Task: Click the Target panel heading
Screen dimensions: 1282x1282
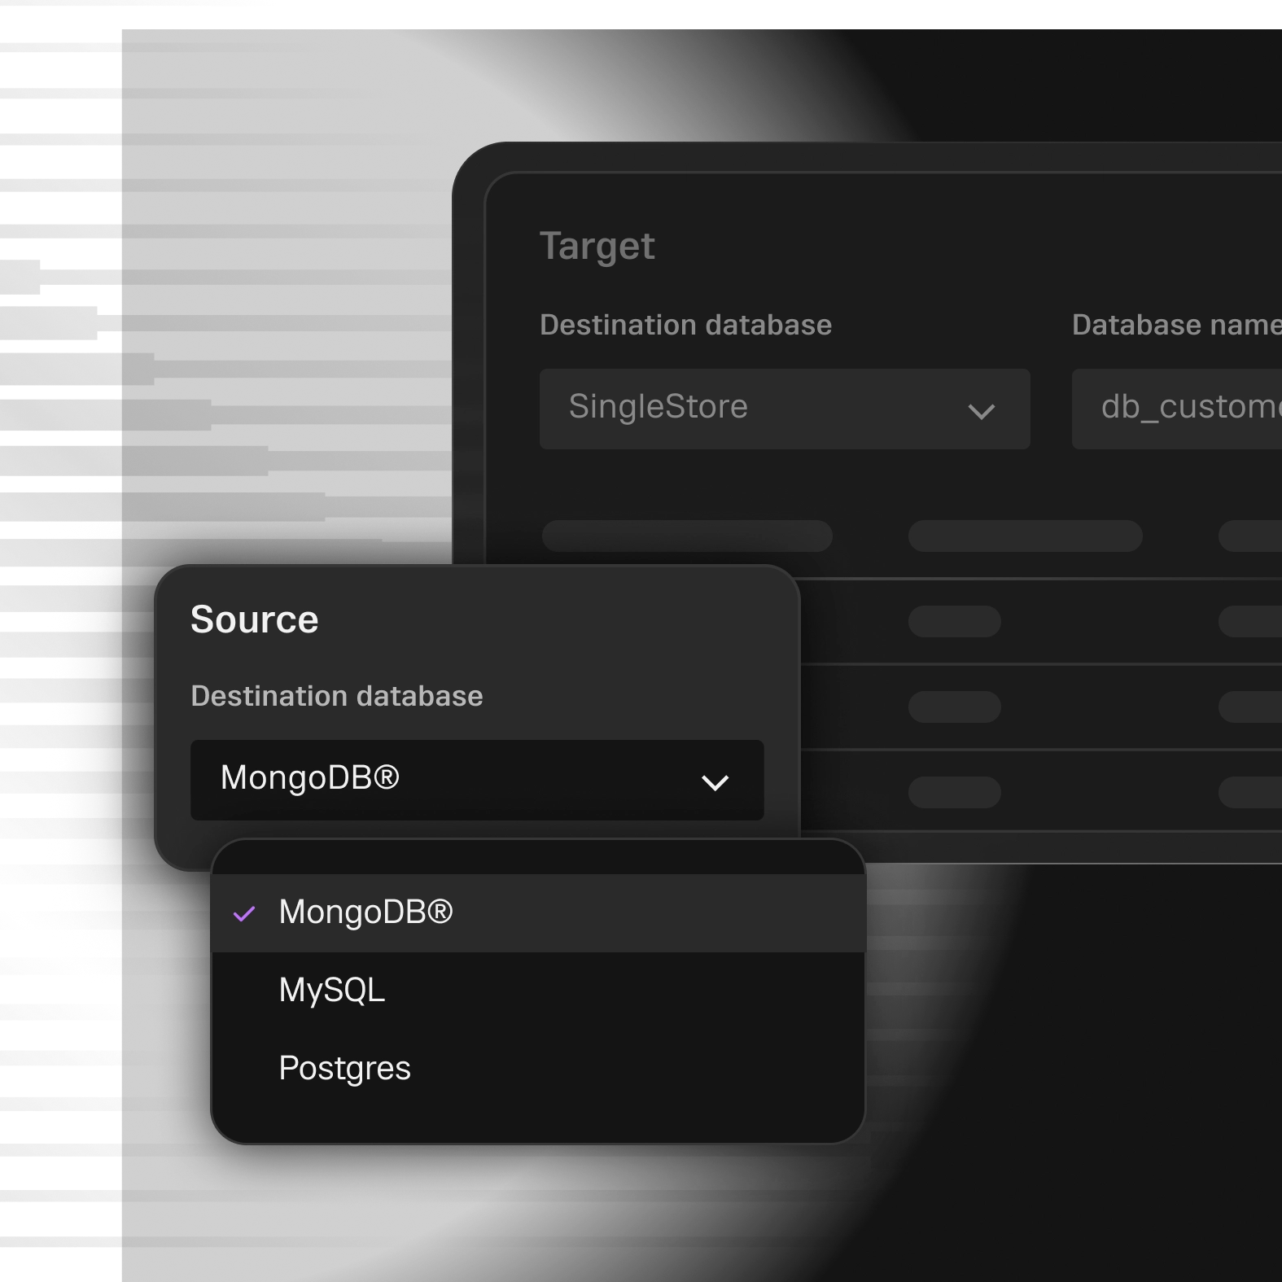Action: (597, 247)
